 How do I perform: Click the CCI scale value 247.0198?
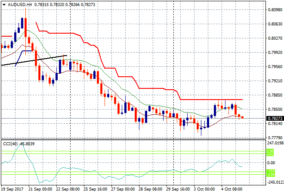275,143
